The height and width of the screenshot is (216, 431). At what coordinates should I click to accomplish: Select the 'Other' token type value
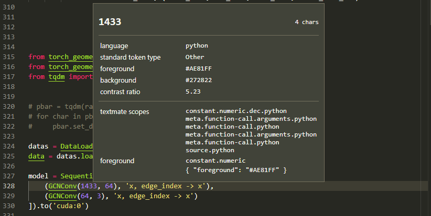[195, 57]
